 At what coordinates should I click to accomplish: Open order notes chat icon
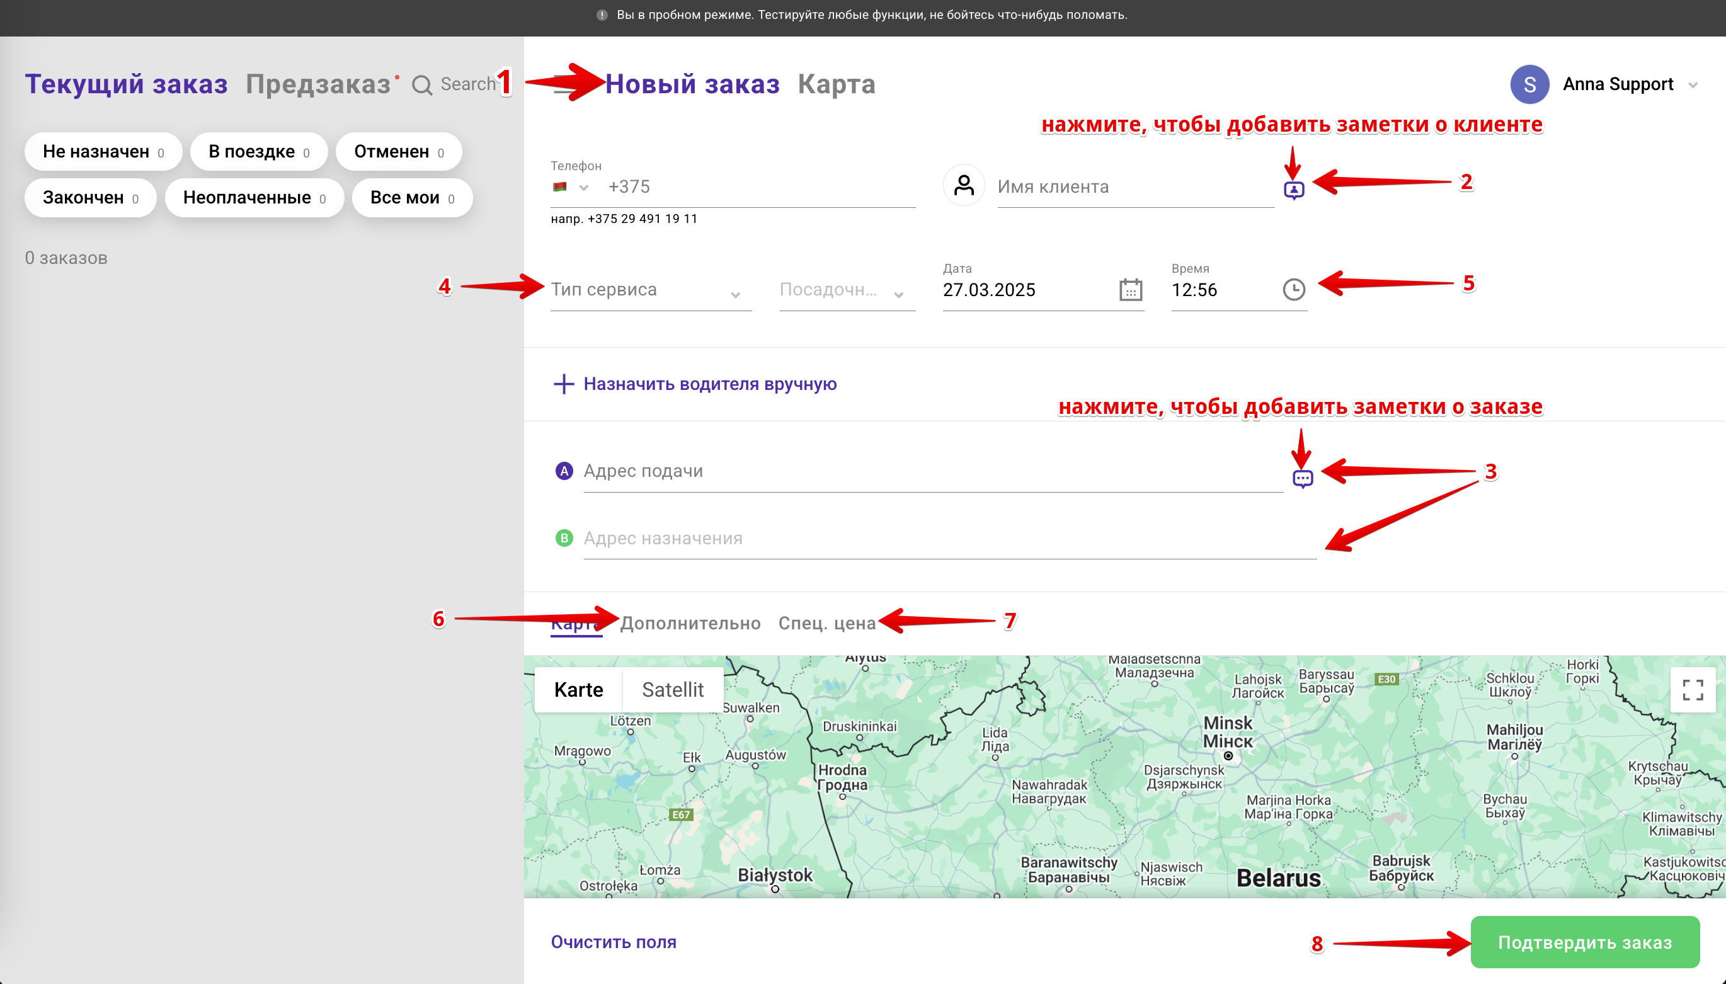[x=1302, y=479]
